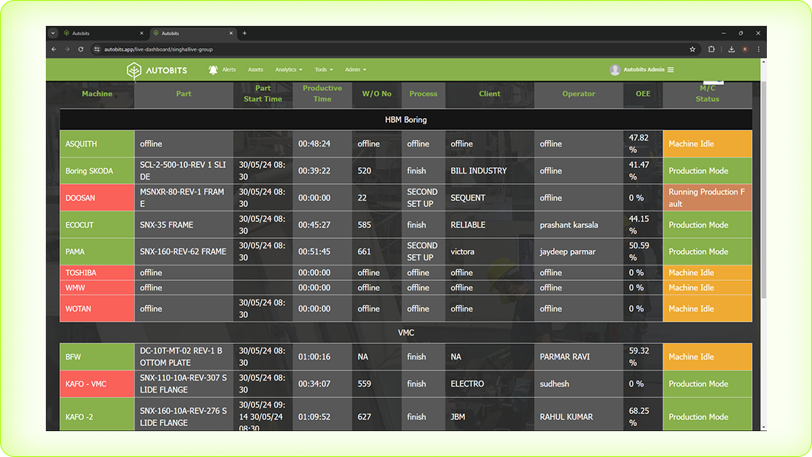Image resolution: width=812 pixels, height=457 pixels.
Task: Open the hamburger menu beside Autobits Admin
Action: tap(671, 70)
